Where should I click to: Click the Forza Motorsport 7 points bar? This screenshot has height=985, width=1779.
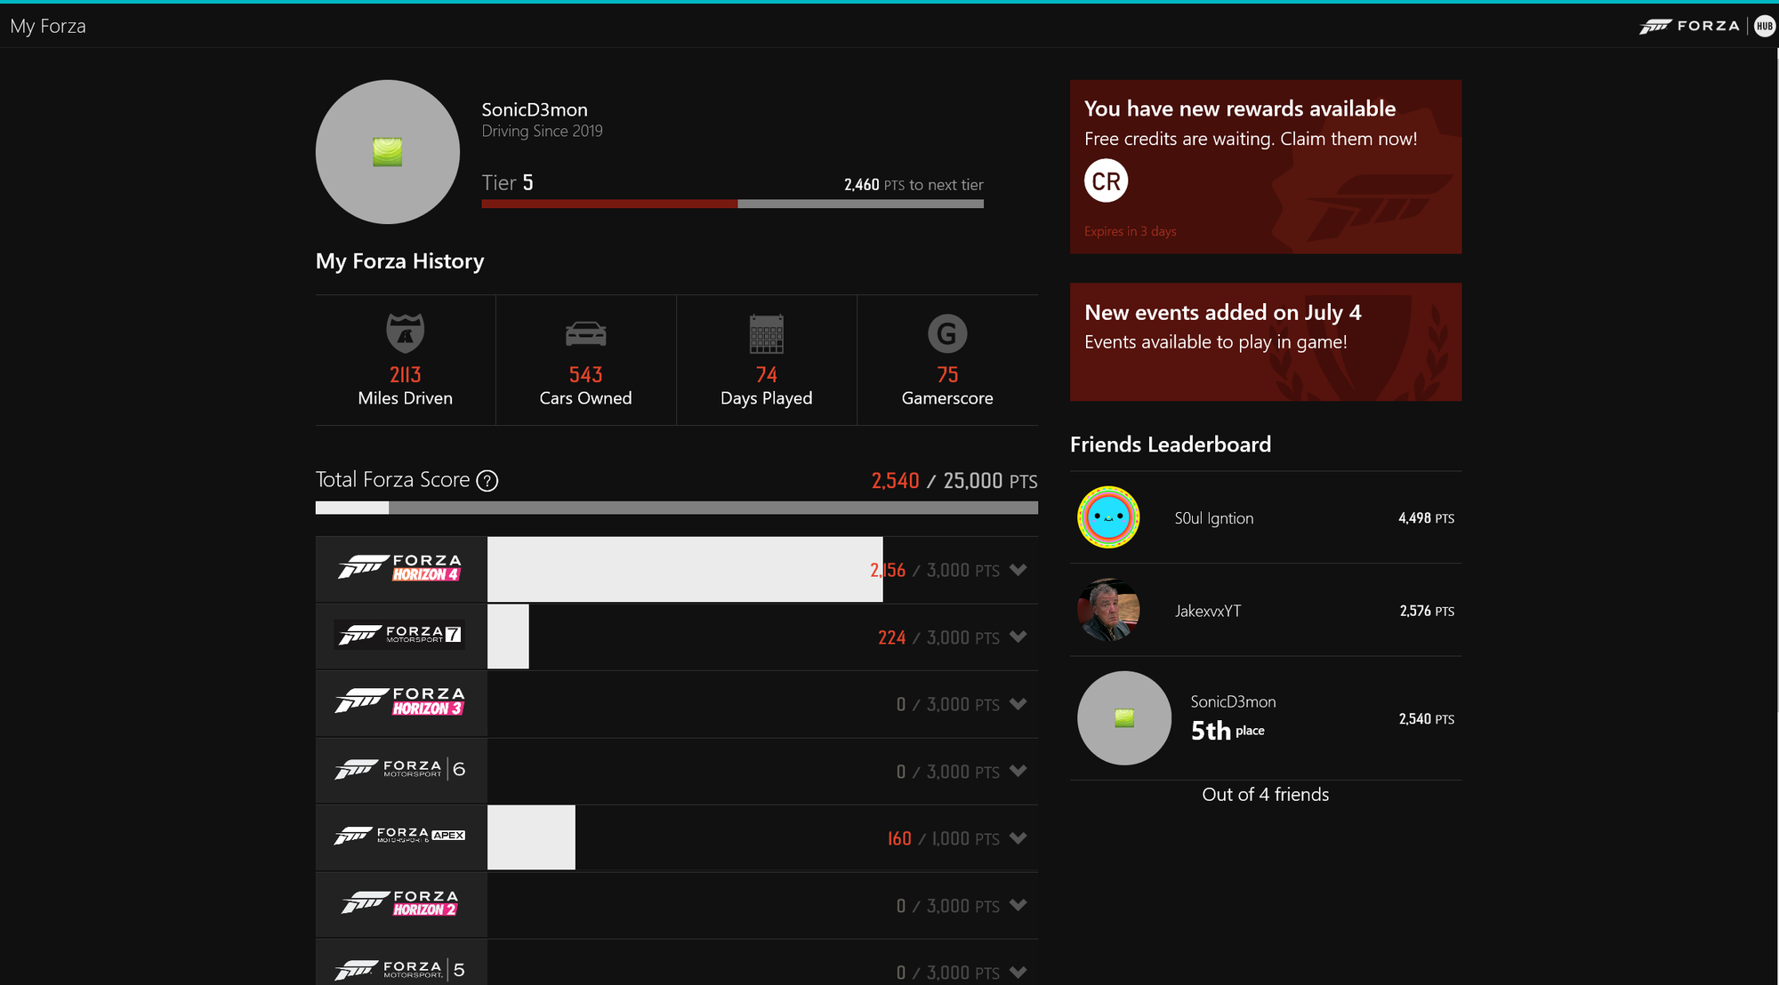coord(508,637)
